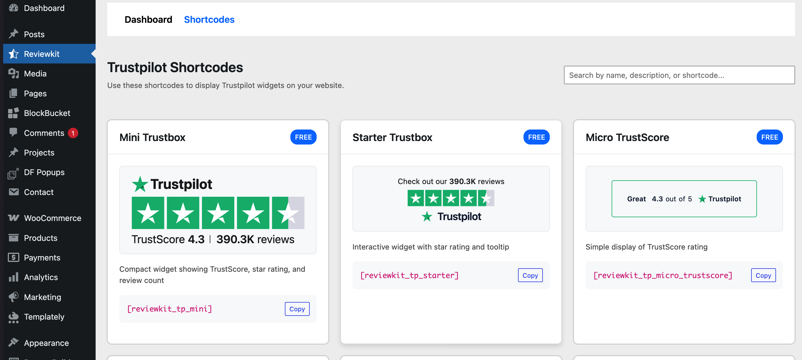Screen dimensions: 802x360
Task: Open the Payments menu item
Action: (x=42, y=257)
